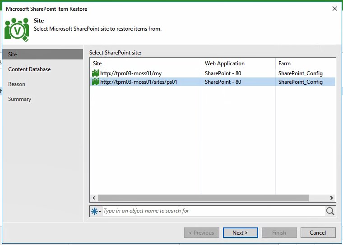Sort by the Site column header
The height and width of the screenshot is (245, 343).
(x=146, y=64)
